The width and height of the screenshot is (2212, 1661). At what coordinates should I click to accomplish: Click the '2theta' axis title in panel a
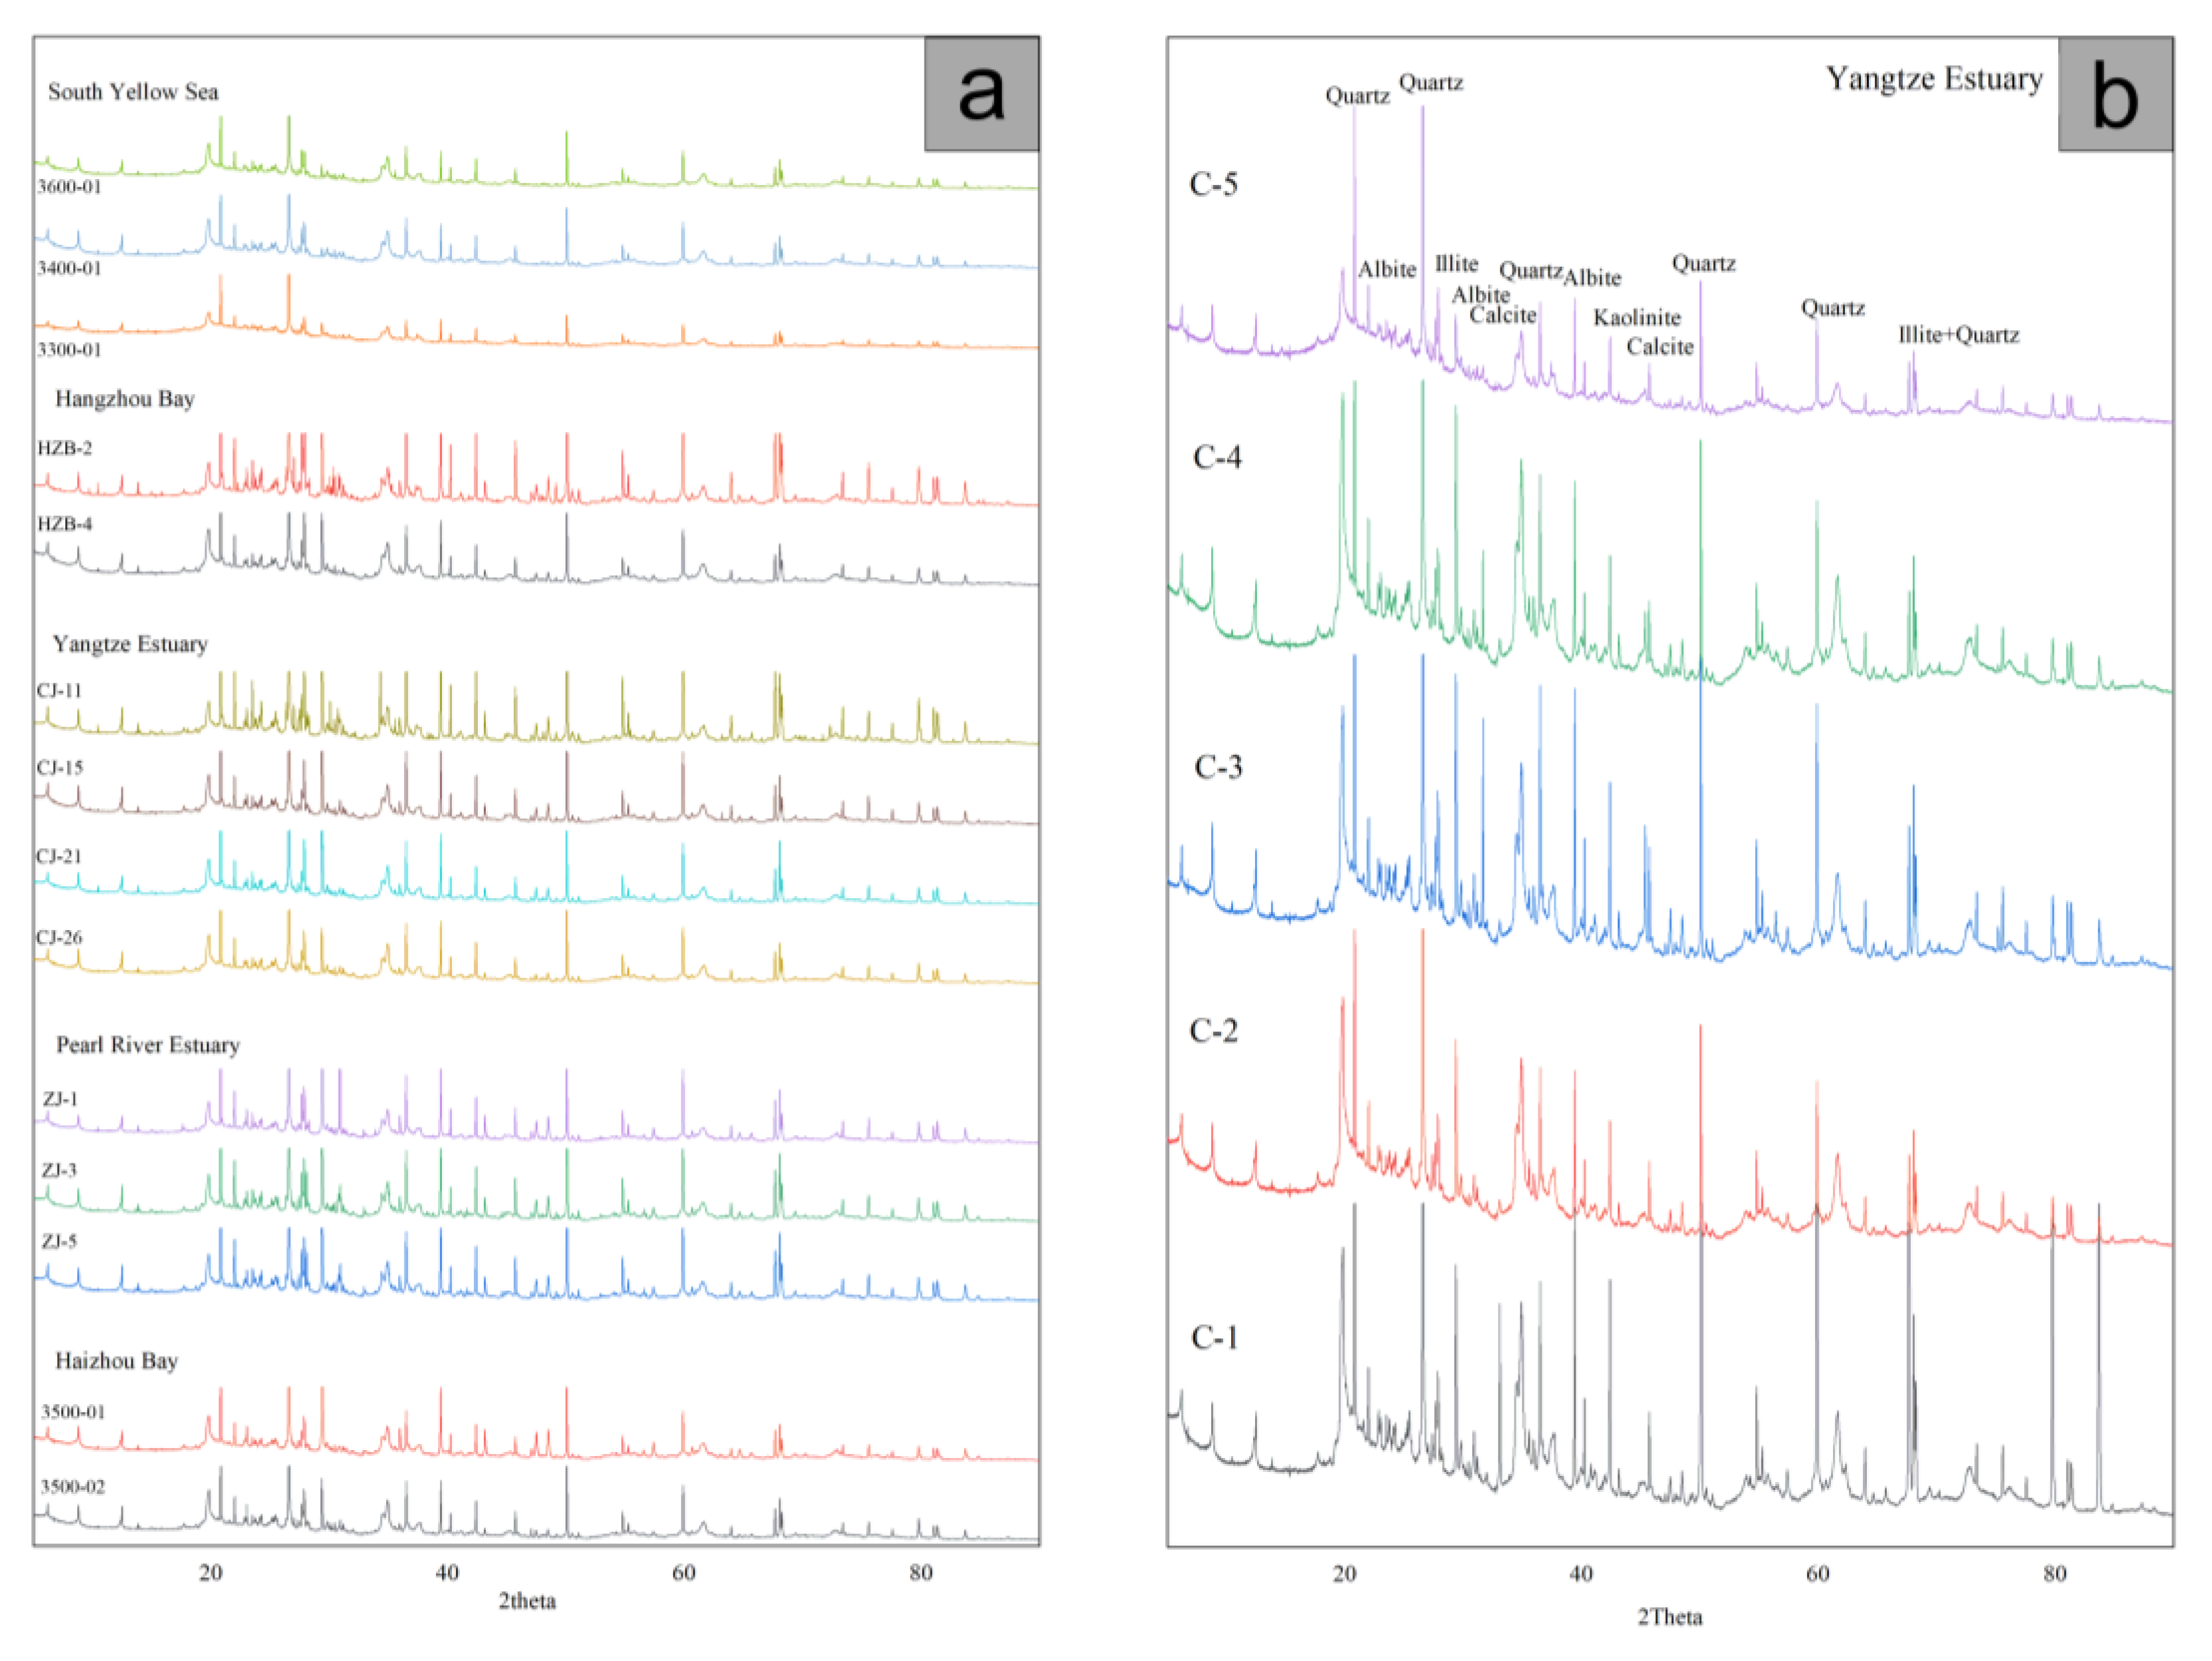point(527,1601)
